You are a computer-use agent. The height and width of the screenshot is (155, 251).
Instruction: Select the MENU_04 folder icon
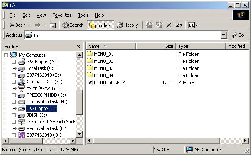(90, 75)
